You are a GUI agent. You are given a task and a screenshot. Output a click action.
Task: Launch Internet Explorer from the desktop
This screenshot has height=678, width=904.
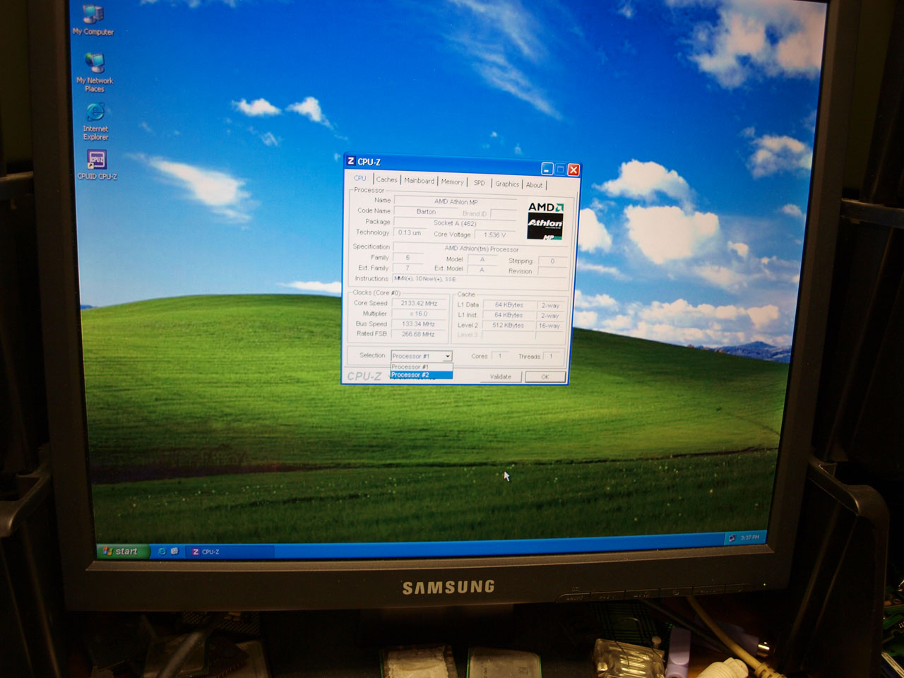tap(95, 121)
